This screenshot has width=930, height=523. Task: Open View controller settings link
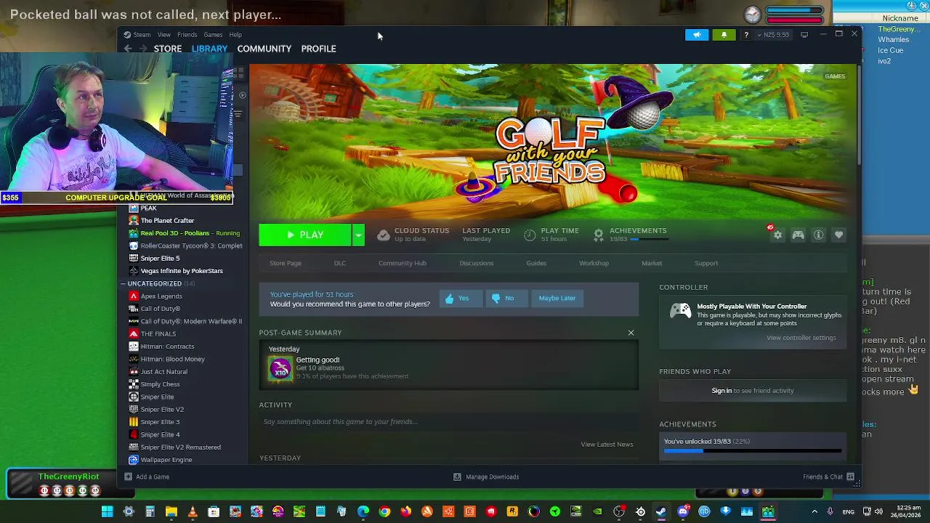[801, 338]
